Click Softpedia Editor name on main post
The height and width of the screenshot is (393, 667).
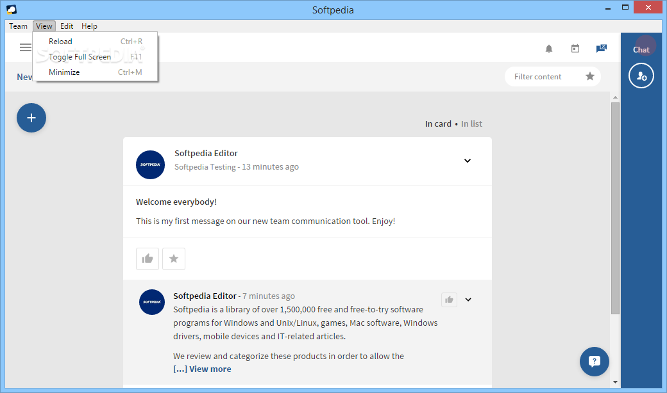(x=206, y=153)
